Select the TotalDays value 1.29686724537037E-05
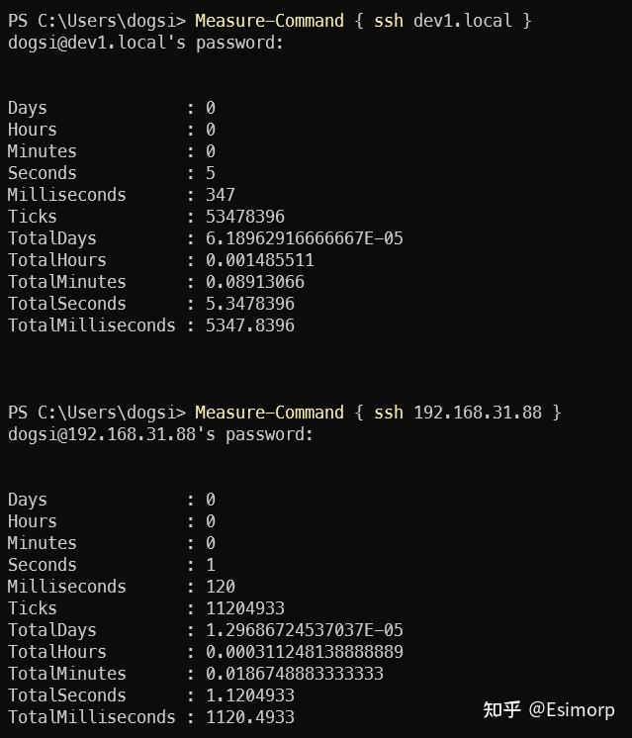Screen dimensions: 632x738 [305, 630]
